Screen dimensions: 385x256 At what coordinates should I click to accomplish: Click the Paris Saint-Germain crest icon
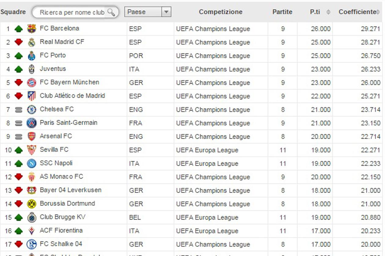[x=31, y=123]
